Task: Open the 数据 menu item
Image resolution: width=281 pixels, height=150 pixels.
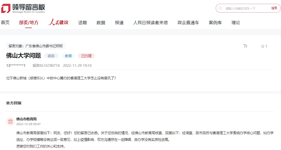Action: 101,22
